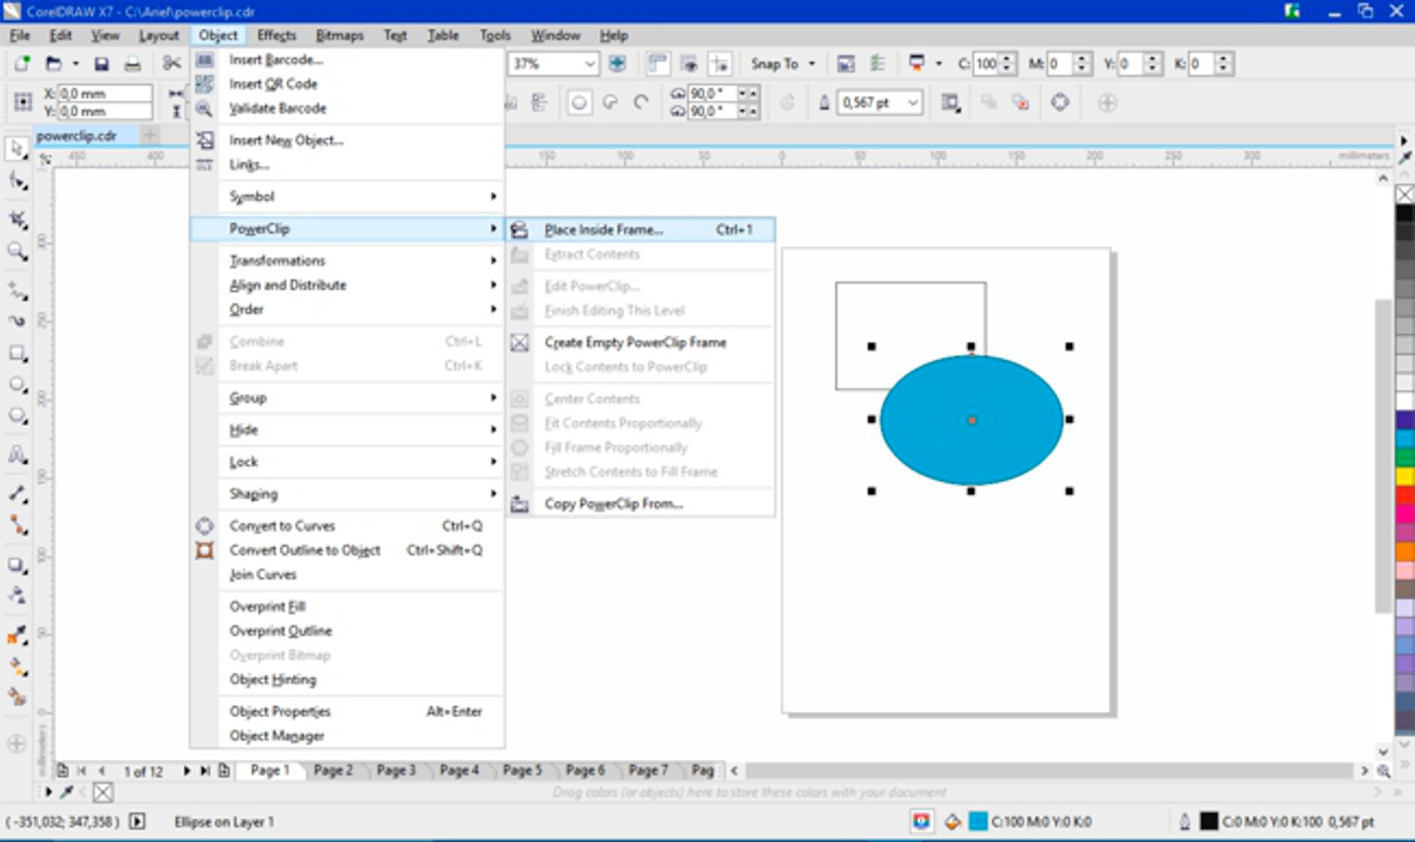1415x842 pixels.
Task: Click the Arc shape mode icon
Action: [641, 103]
